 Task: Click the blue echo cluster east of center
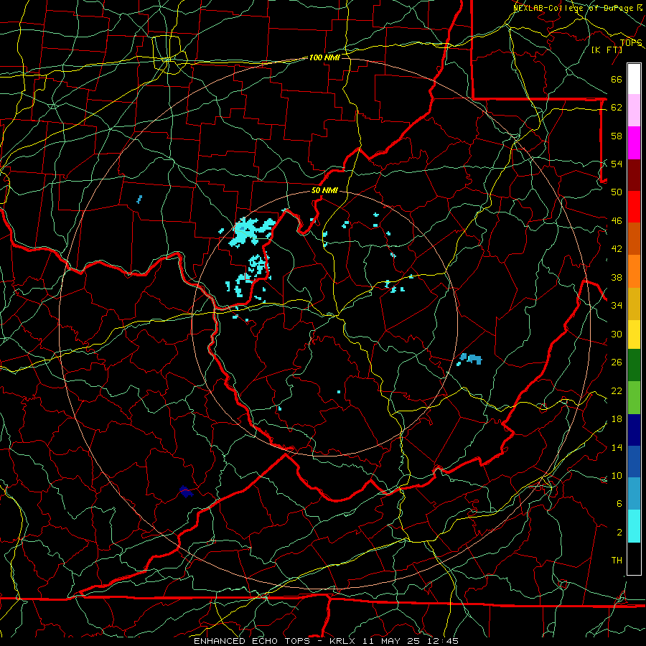click(469, 359)
